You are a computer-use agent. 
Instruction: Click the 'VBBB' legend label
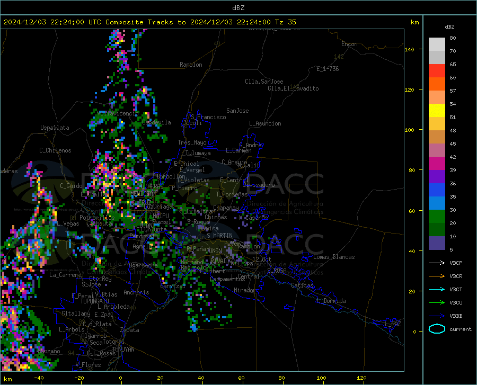[x=456, y=316]
